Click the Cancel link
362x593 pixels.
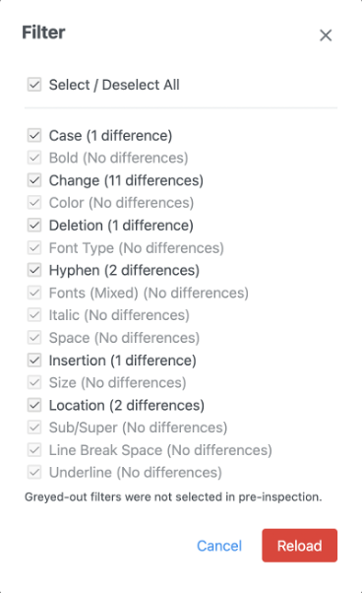point(219,546)
